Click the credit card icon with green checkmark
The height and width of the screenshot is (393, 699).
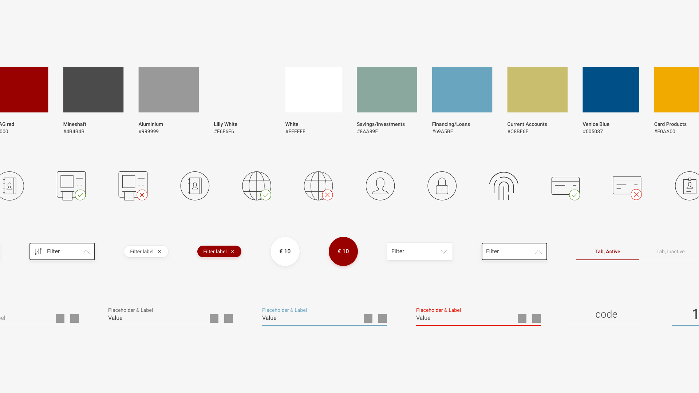pyautogui.click(x=565, y=186)
